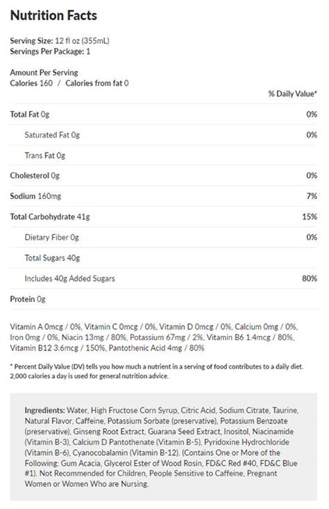
Task: Select the Serving Size 12 fl oz text
Action: click(x=60, y=41)
